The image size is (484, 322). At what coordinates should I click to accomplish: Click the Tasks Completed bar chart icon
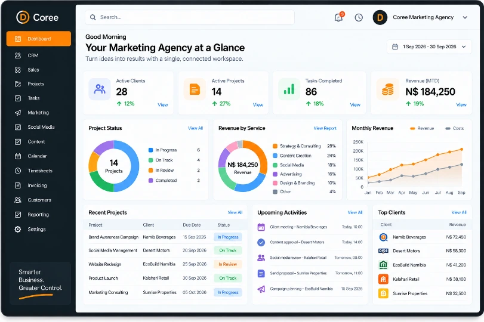coord(289,89)
